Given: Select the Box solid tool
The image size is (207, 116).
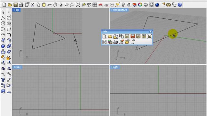Looking at the screenshot, I should pos(3,46).
